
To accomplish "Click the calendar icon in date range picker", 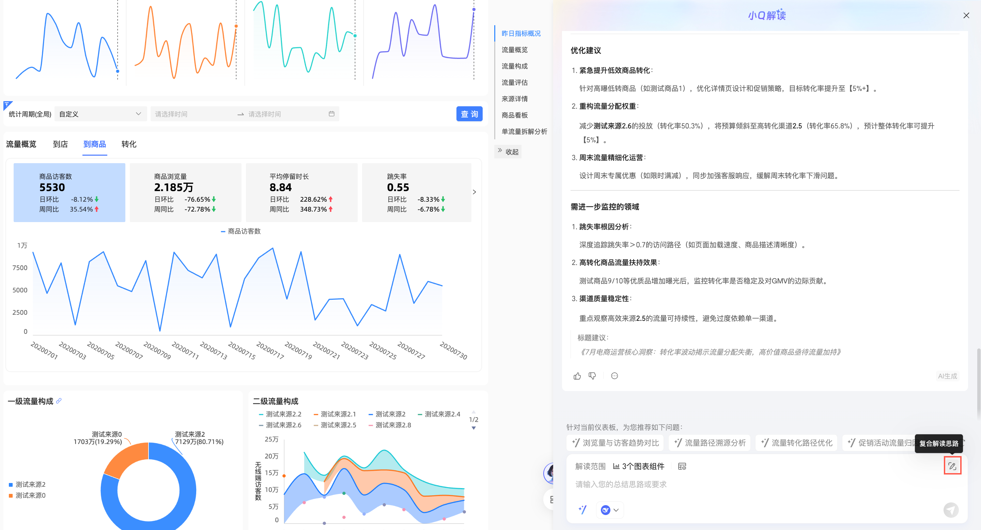I will [331, 114].
